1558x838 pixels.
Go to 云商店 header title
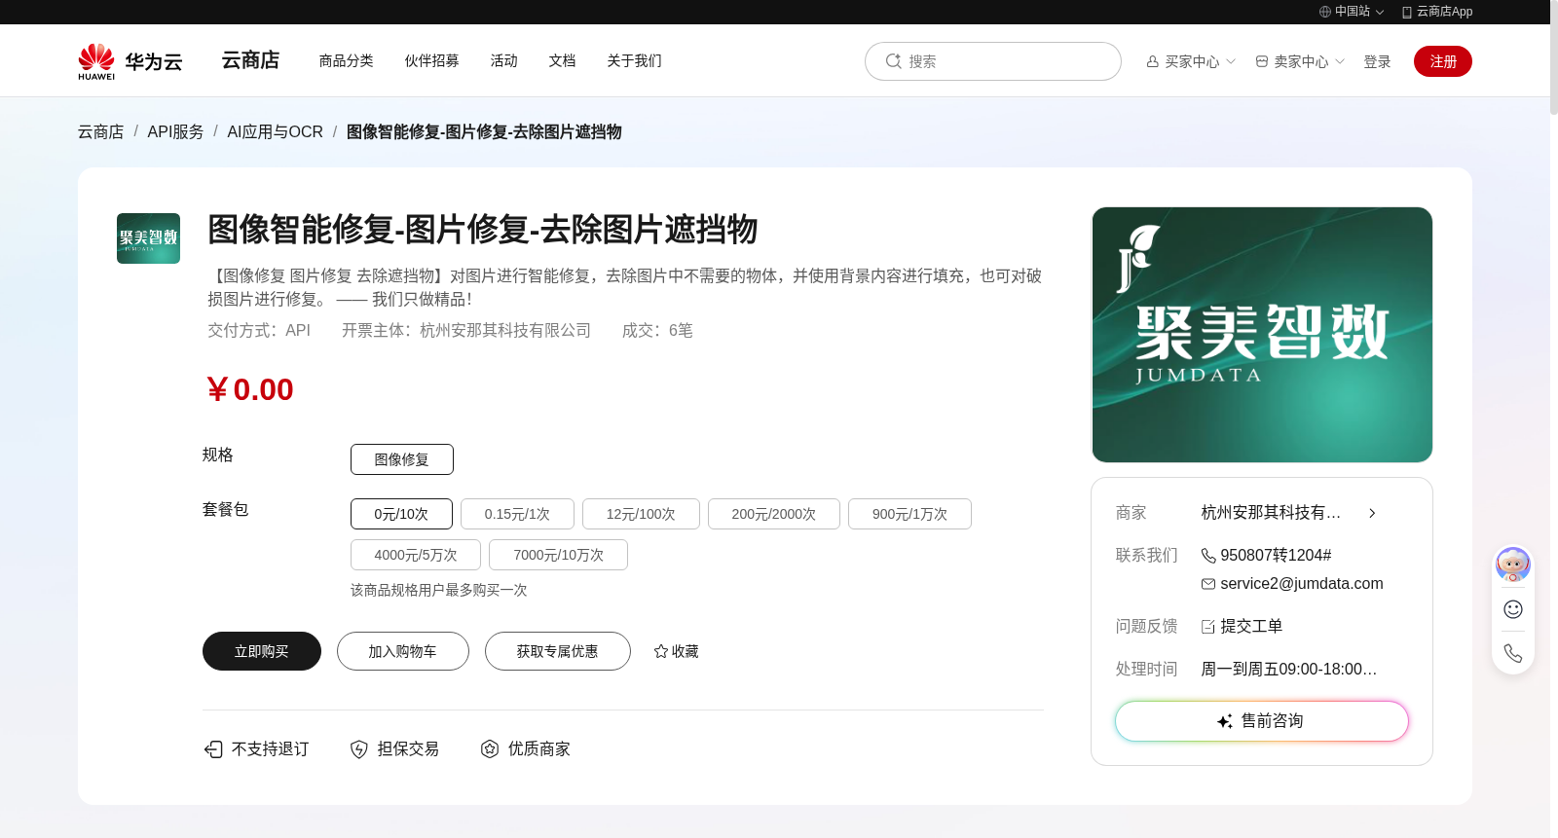pos(251,60)
